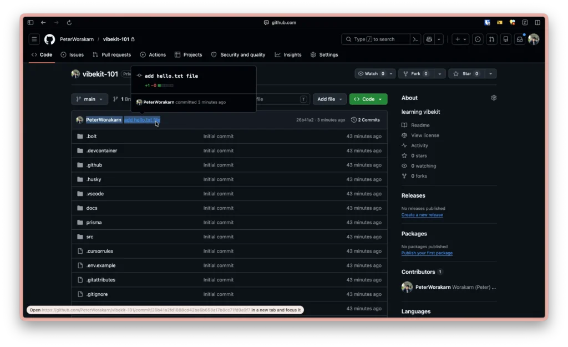Reload the page with refresh icon
Image resolution: width=568 pixels, height=347 pixels.
69,22
